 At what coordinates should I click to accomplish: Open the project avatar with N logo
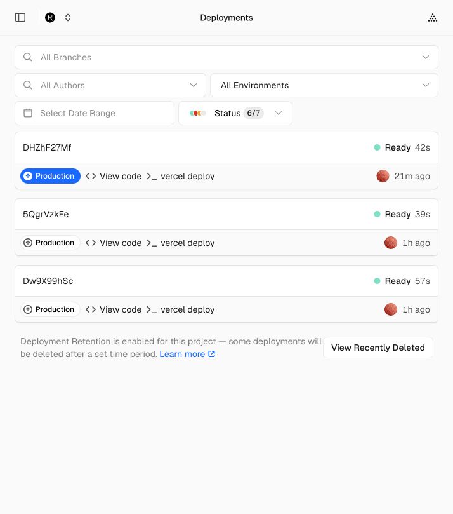(50, 17)
